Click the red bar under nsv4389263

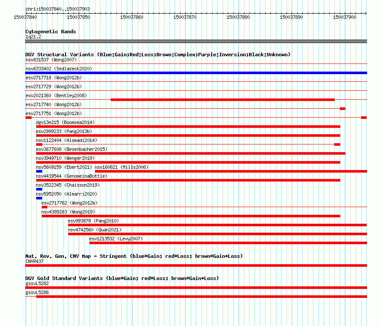(x=191, y=216)
